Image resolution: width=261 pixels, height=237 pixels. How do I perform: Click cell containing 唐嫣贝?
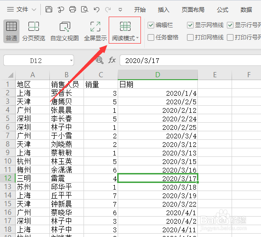(x=66, y=101)
